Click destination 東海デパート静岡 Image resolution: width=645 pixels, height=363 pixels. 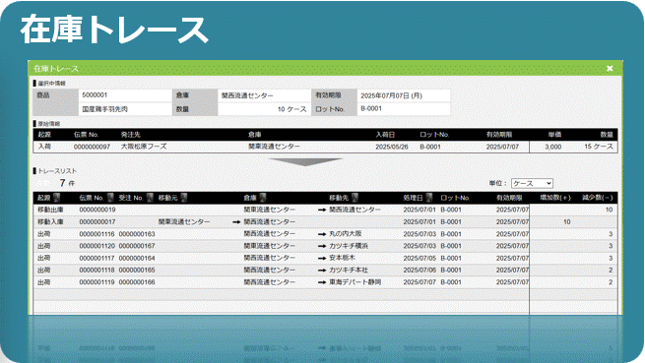pos(355,282)
